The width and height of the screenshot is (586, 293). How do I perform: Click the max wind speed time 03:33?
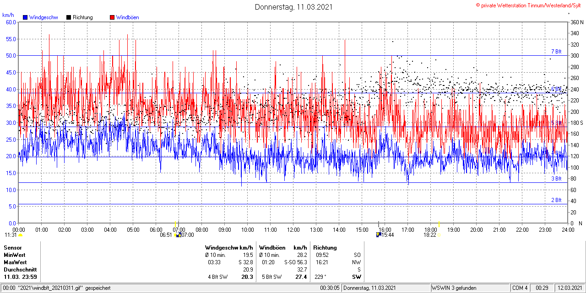coord(214,262)
